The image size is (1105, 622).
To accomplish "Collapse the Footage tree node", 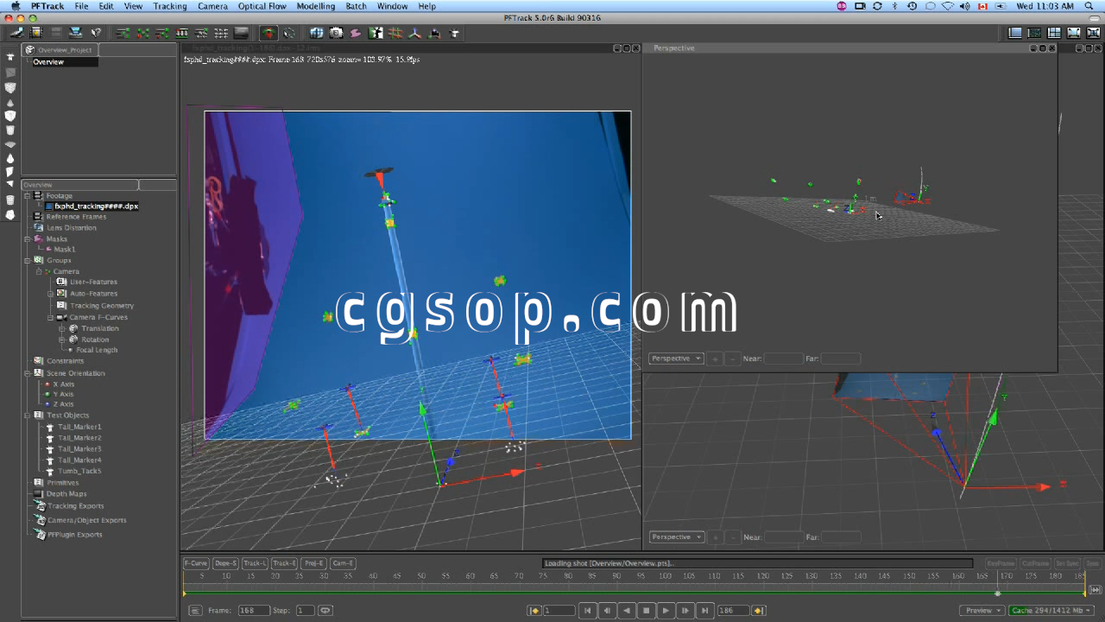I will pos(28,196).
